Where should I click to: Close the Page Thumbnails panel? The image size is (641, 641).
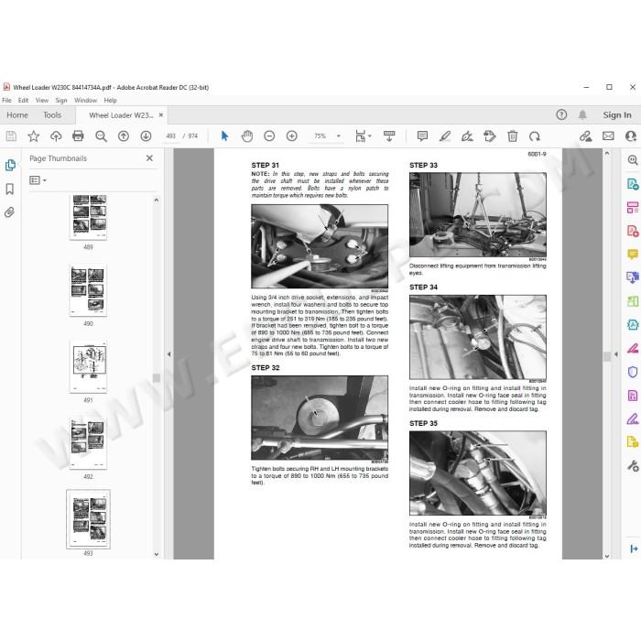(149, 158)
